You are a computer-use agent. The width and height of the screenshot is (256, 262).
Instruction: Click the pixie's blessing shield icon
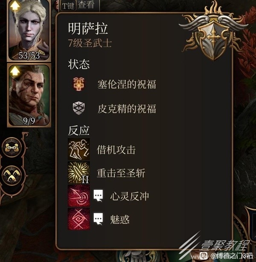pos(79,108)
